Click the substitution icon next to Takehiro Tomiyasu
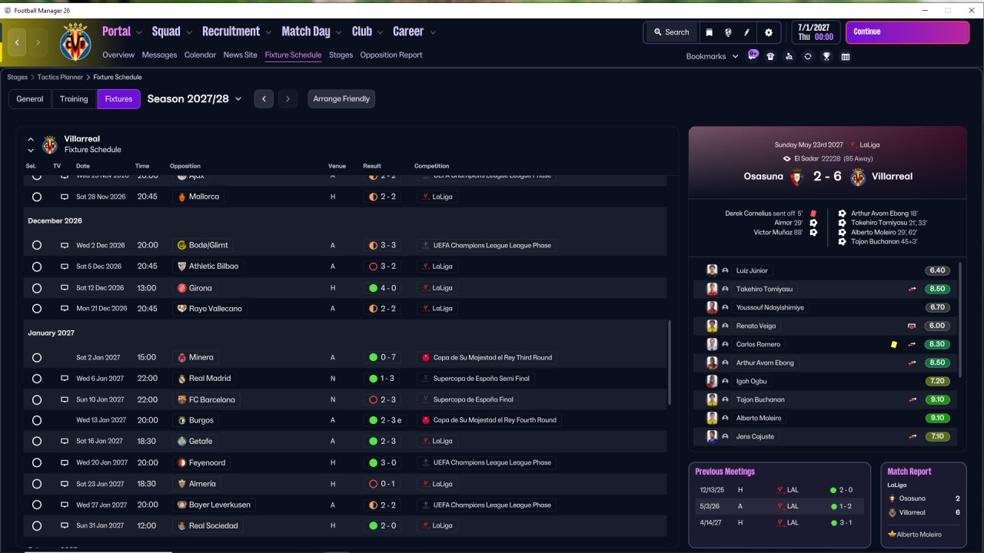 (913, 289)
